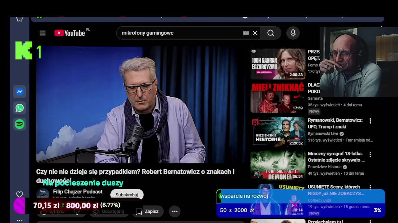Image resolution: width=398 pixels, height=223 pixels.
Task: Click the Filip Chajzer Podcast channel avatar
Action: pyautogui.click(x=43, y=194)
